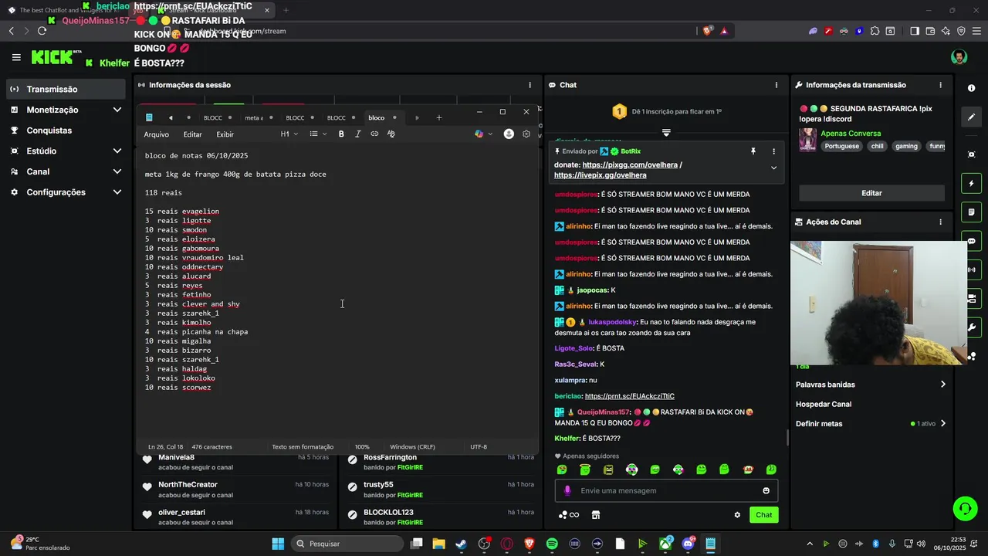Open prnt.sc link from bericlao
The width and height of the screenshot is (988, 556).
(630, 396)
